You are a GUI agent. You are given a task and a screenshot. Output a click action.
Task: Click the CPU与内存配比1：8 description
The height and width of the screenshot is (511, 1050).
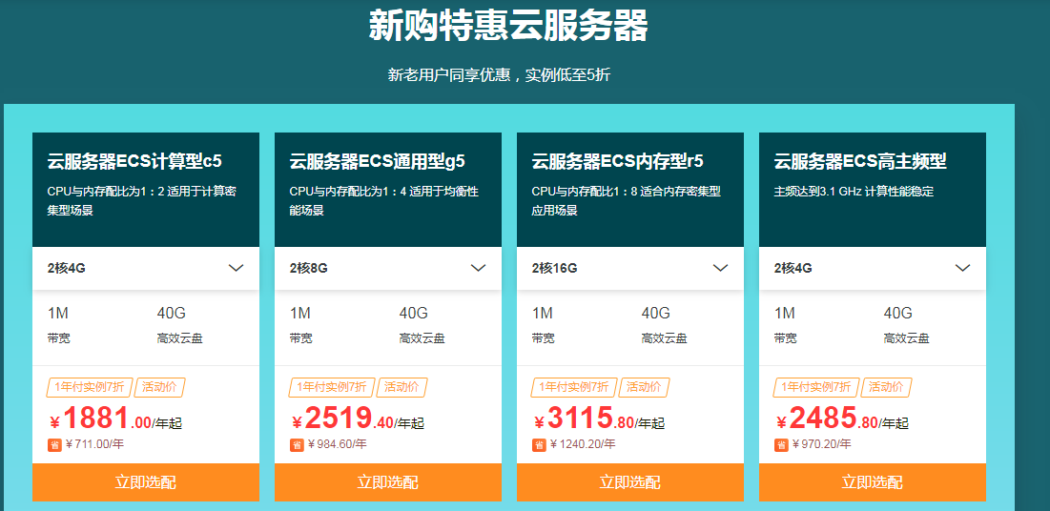(x=627, y=201)
